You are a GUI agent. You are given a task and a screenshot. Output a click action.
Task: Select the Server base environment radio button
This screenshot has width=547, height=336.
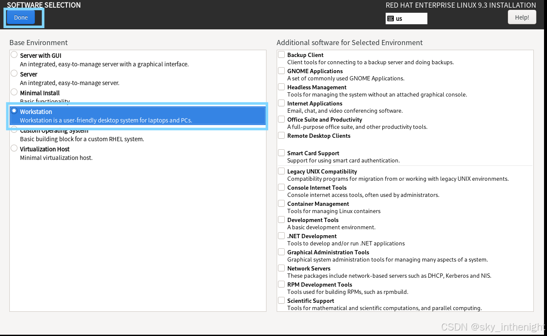click(x=14, y=74)
